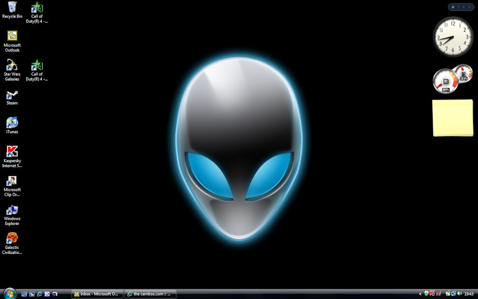Click the battery power tray icon

click(x=448, y=294)
